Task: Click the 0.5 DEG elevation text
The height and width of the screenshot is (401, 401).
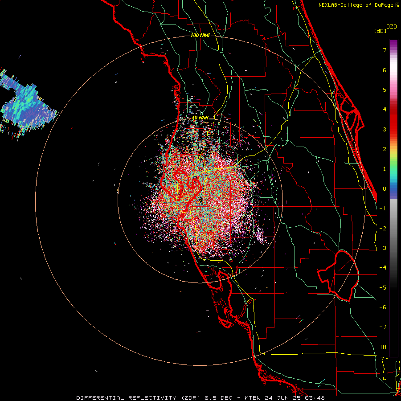Action: [219, 398]
